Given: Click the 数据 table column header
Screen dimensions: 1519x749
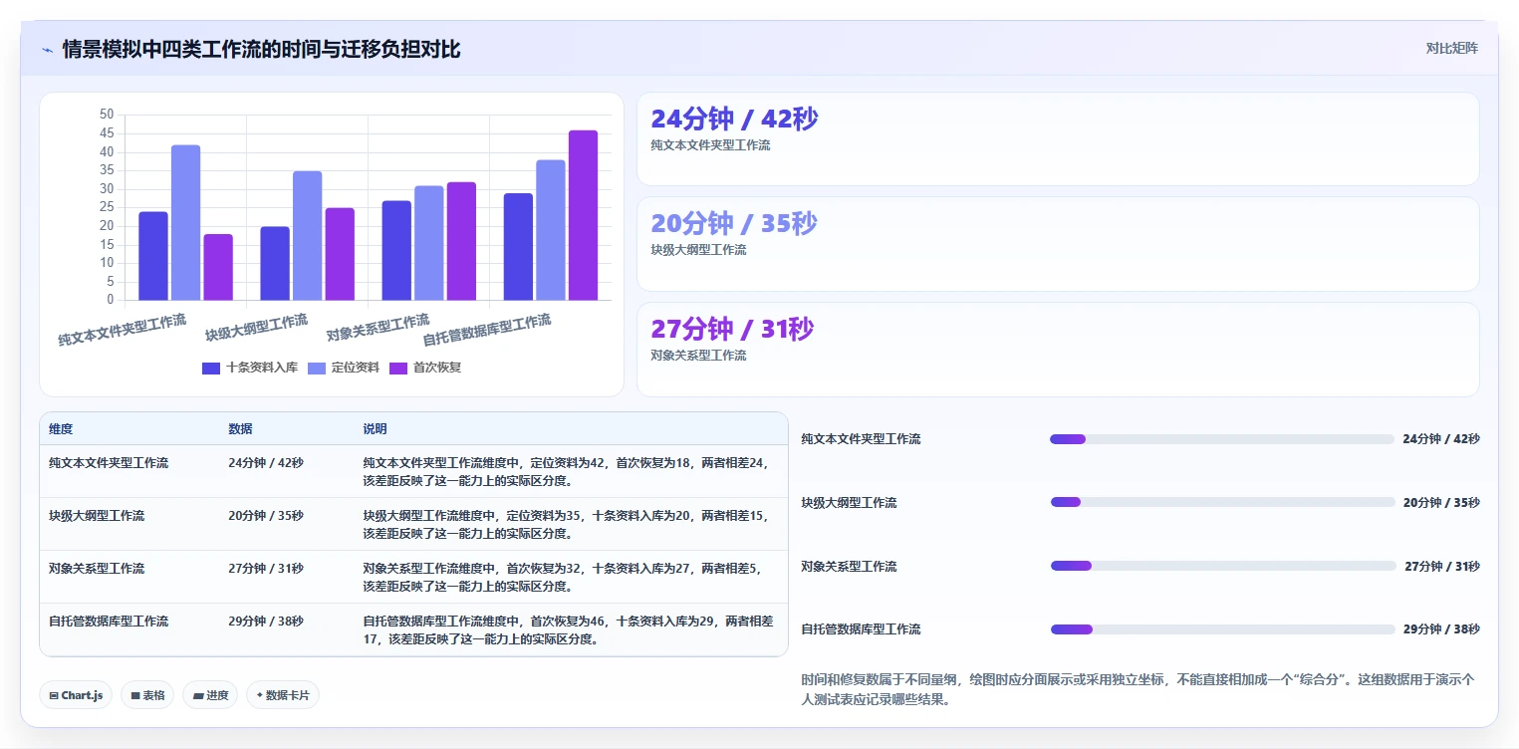Looking at the screenshot, I should click(x=240, y=429).
